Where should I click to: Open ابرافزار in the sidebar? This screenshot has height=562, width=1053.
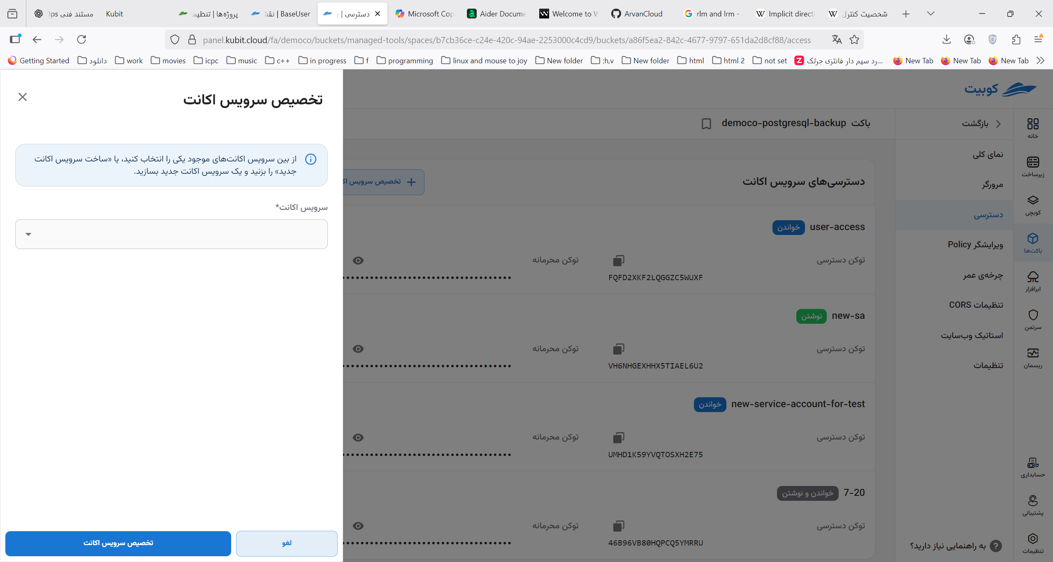pos(1033,281)
